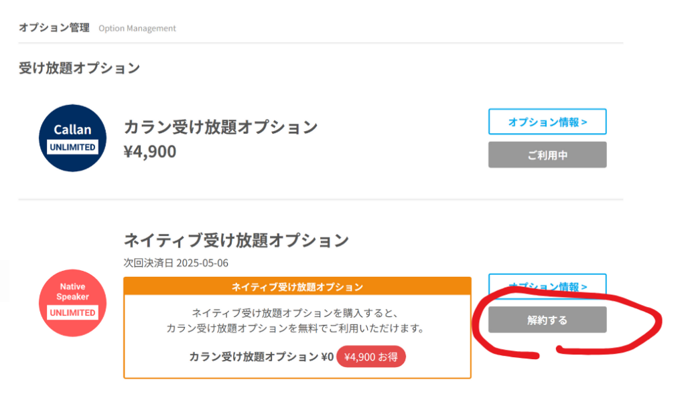Click the orange ネイティブ受け放題オプション banner header

coord(297,286)
